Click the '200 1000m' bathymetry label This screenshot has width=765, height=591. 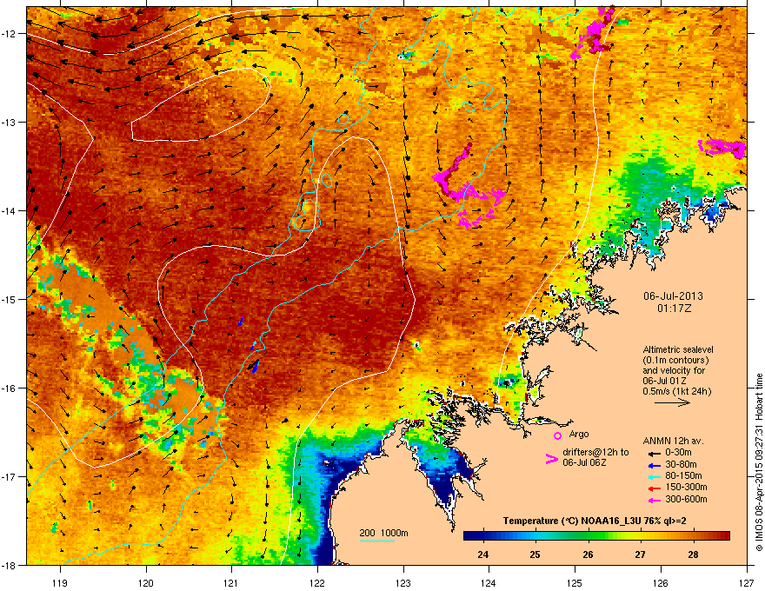click(x=383, y=533)
